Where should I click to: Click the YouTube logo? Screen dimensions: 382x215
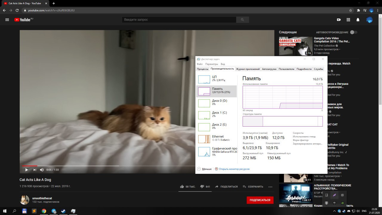pos(23,20)
